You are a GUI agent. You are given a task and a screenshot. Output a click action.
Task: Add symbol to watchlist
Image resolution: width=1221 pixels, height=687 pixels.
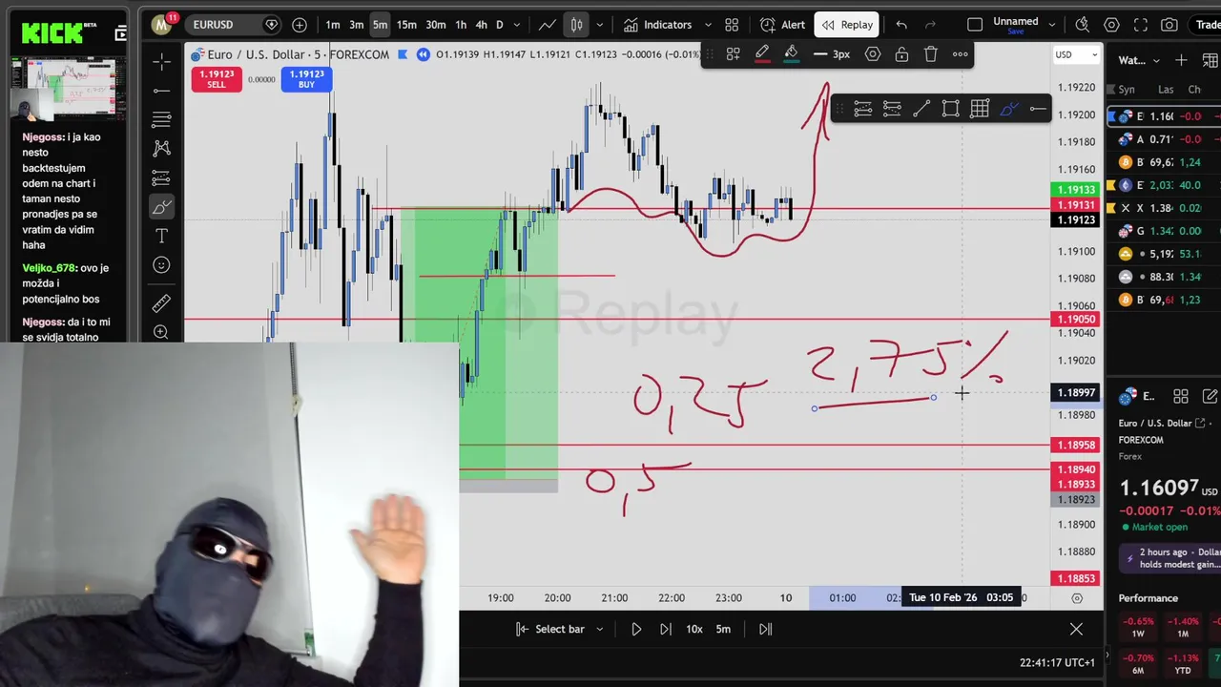pyautogui.click(x=1181, y=60)
